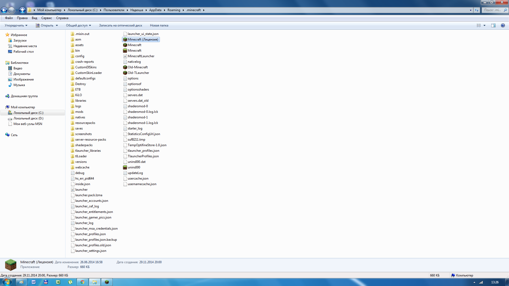This screenshot has width=509, height=286.
Task: Expand the Упорядочить dropdown
Action: 16,25
